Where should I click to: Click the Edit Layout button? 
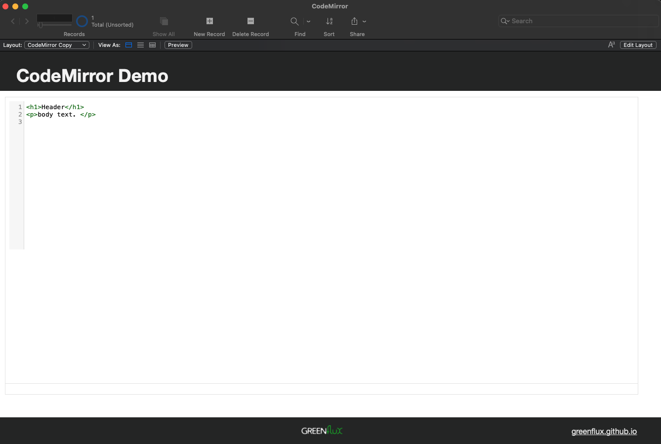click(638, 45)
